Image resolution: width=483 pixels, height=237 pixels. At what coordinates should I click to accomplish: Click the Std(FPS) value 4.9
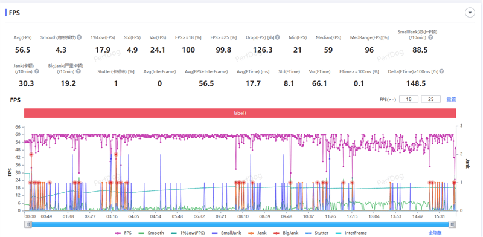point(132,50)
